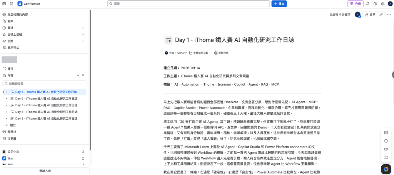This screenshot has height=175, width=394.
Task: Click the 邀請人員 button
Action: (45, 171)
